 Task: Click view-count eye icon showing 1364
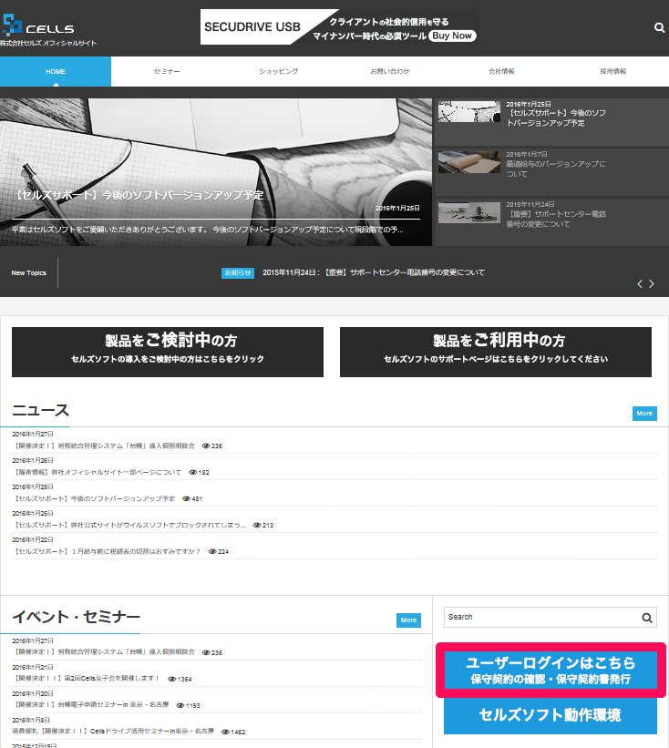click(171, 679)
